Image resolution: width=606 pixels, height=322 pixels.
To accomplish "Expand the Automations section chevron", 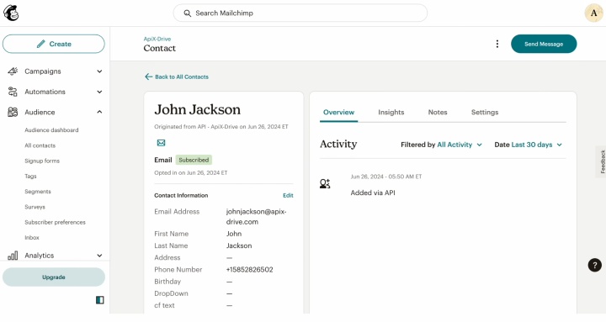I will coord(99,92).
